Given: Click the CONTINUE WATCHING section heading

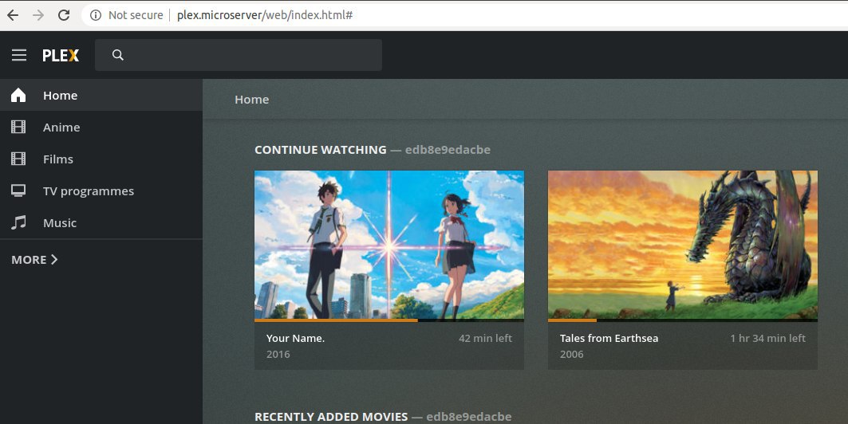Looking at the screenshot, I should pos(321,150).
